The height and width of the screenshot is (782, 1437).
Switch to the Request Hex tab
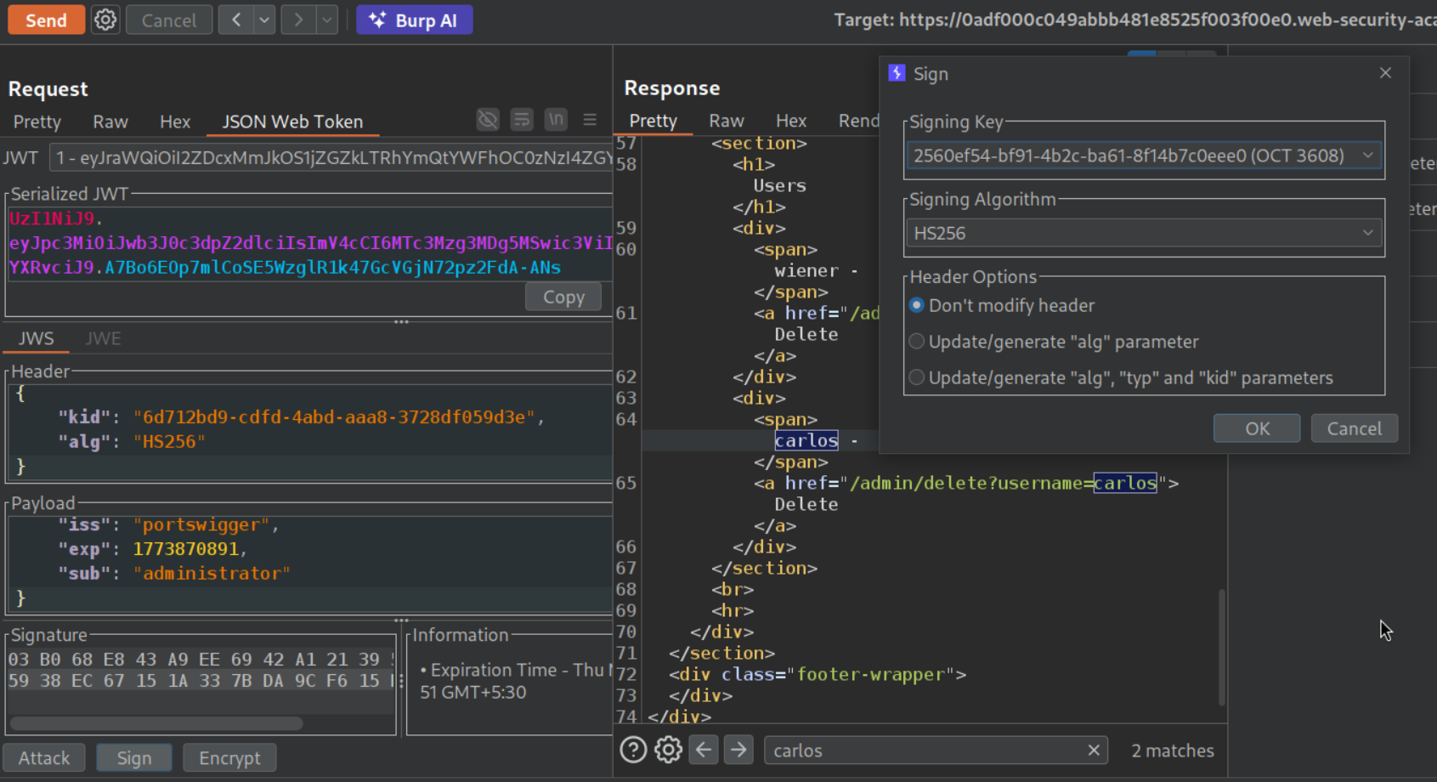pos(175,122)
